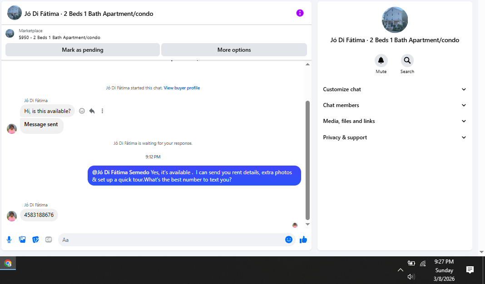485x284 pixels.
Task: Expand Privacy & support section
Action: pyautogui.click(x=394, y=137)
